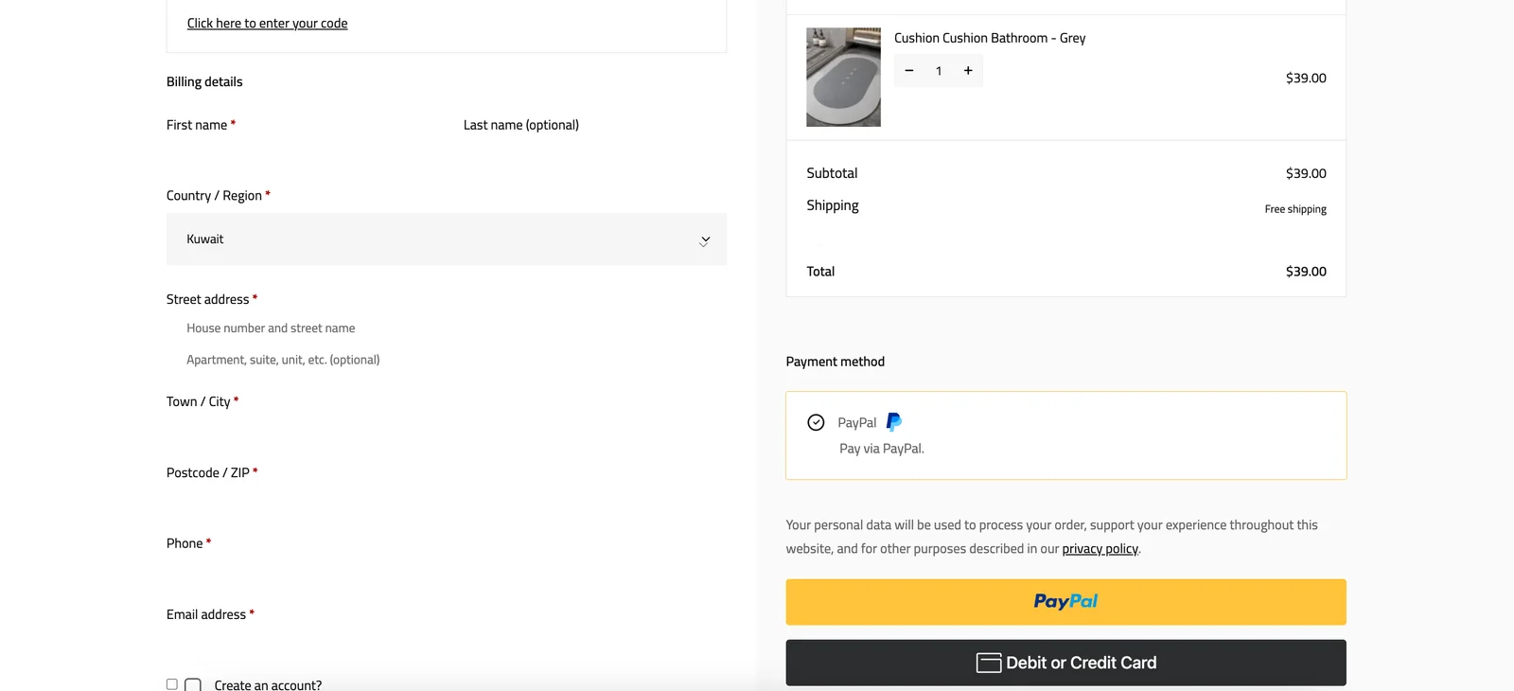1514x691 pixels.
Task: Click the yellow PayPal checkout button
Action: tap(1065, 602)
